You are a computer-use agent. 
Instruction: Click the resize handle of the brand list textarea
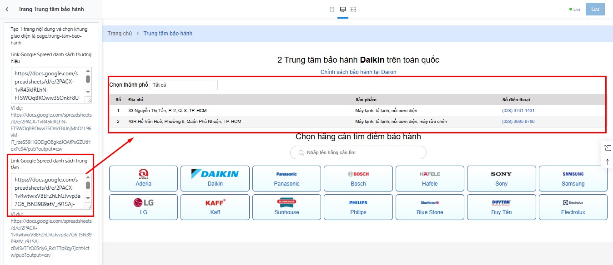88,100
